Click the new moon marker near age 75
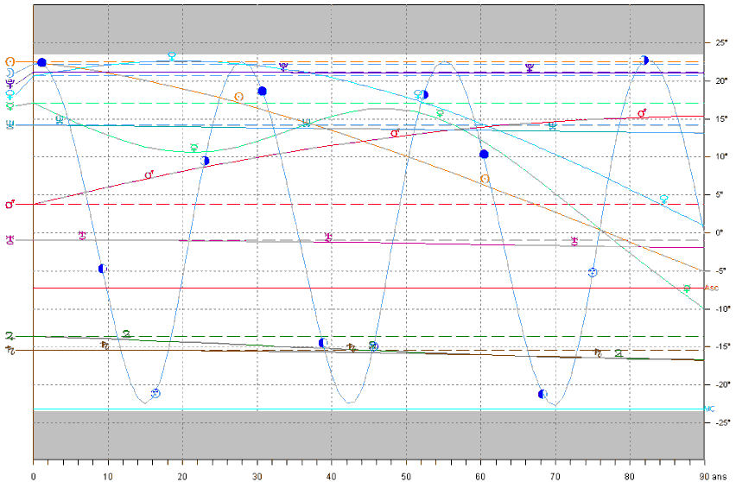This screenshot has height=482, width=736. point(593,272)
